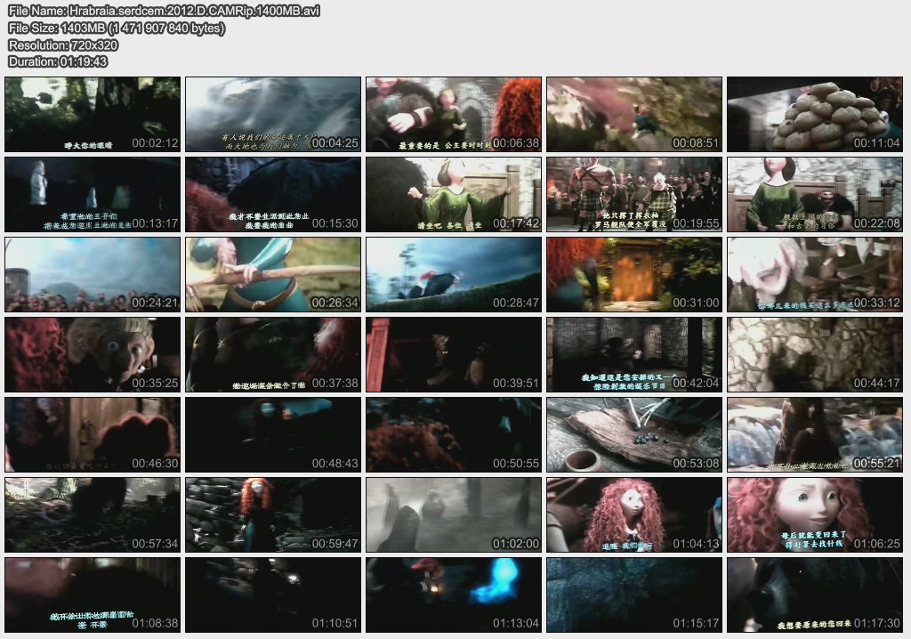Open the blue wisp thumbnail at 01:13:04
The image size is (911, 639).
tap(454, 595)
